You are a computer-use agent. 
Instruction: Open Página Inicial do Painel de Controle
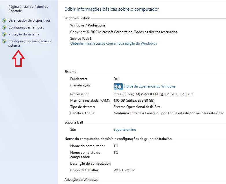28,9
